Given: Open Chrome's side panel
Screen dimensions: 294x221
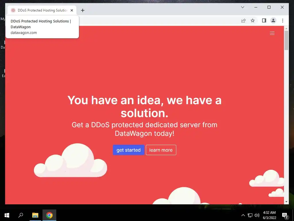Looking at the screenshot, I should pos(264,20).
